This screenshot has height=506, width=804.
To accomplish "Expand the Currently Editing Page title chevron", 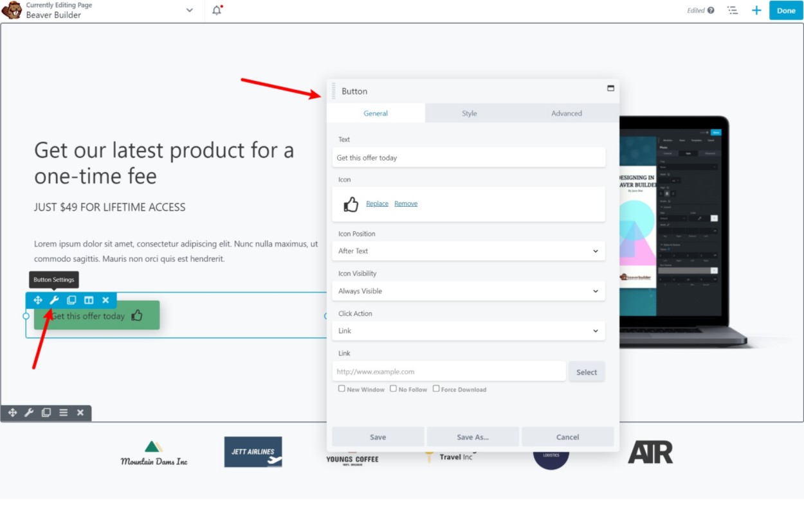I will point(189,10).
